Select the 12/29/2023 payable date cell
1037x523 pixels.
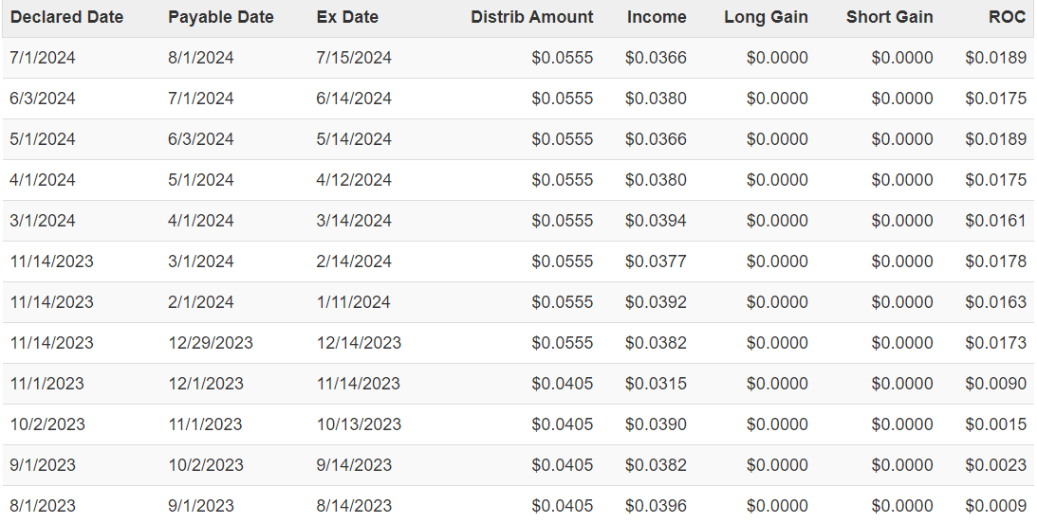pyautogui.click(x=211, y=343)
